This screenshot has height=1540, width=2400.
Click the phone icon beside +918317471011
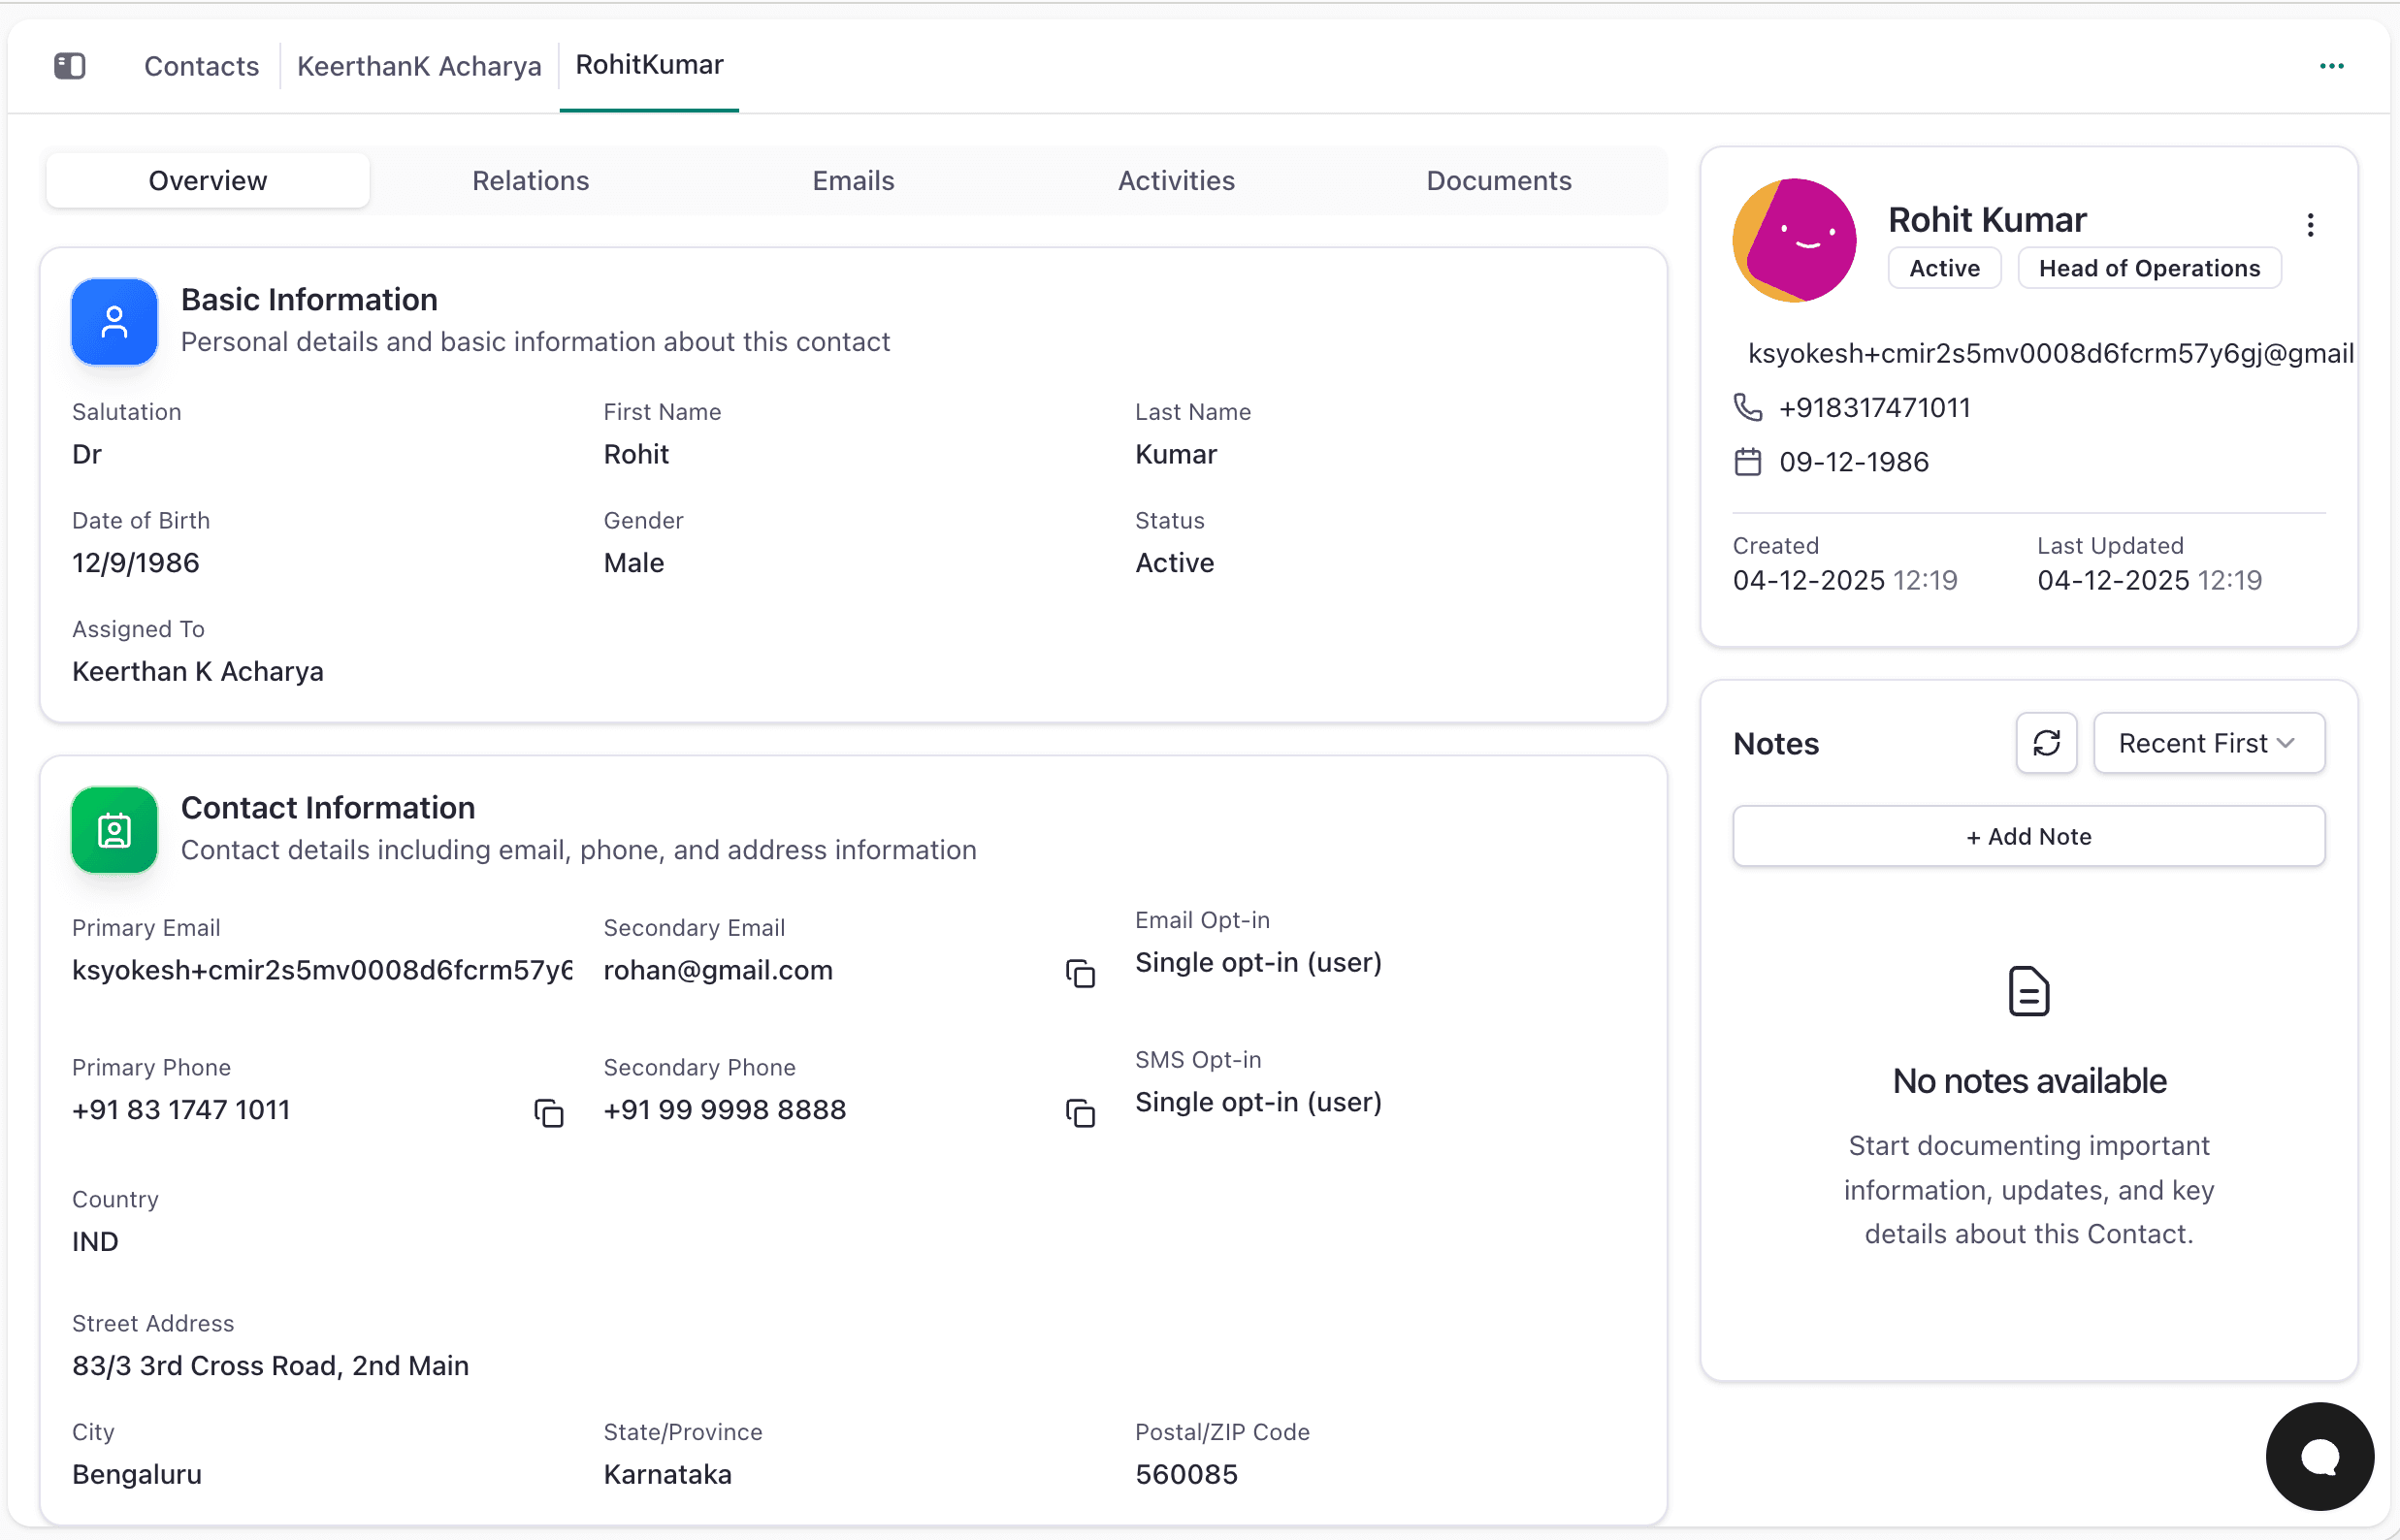[x=1748, y=407]
